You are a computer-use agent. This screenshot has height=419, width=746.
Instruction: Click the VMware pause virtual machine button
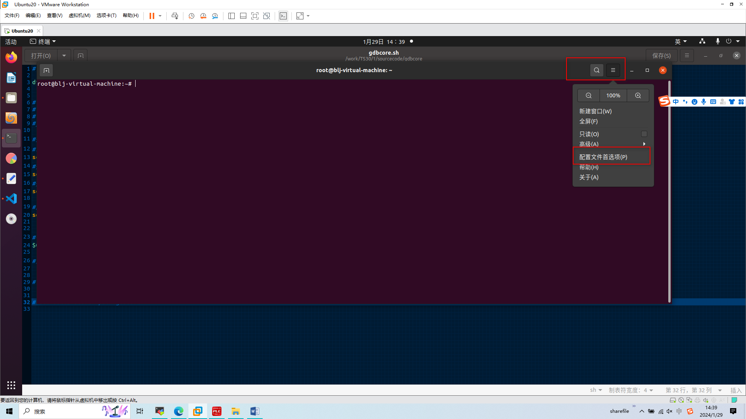pos(152,16)
